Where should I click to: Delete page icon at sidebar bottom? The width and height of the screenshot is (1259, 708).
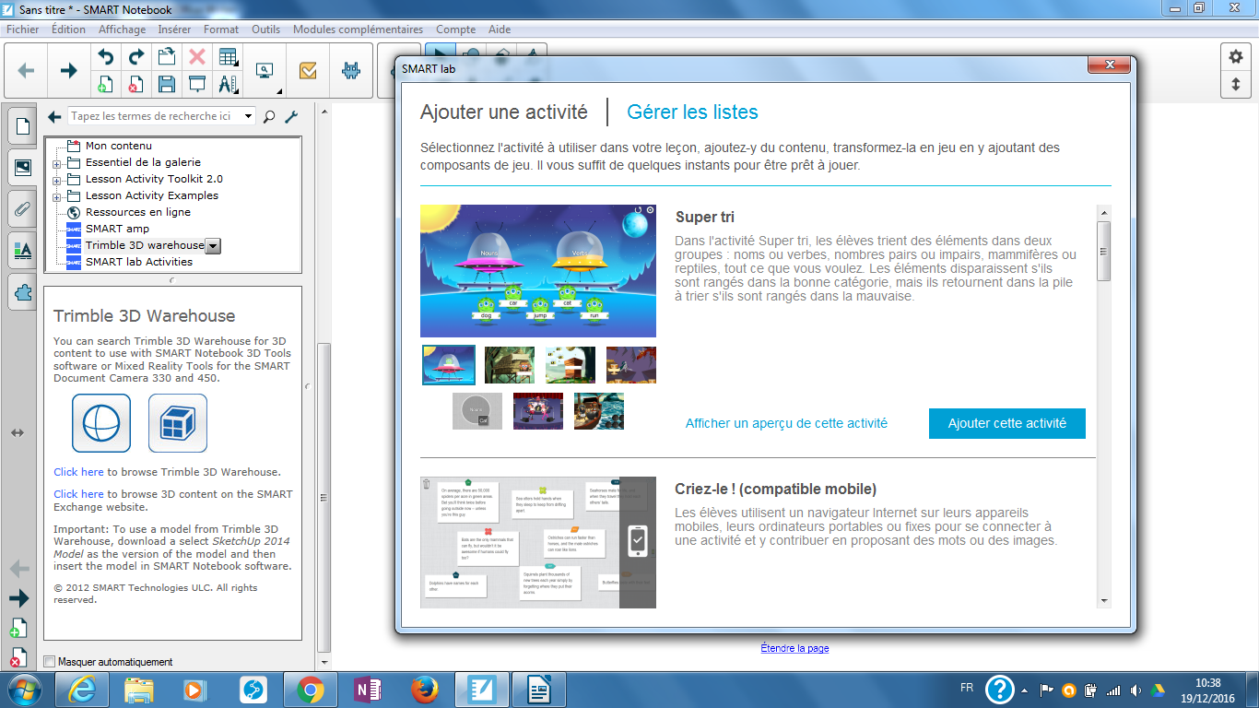[x=18, y=658]
